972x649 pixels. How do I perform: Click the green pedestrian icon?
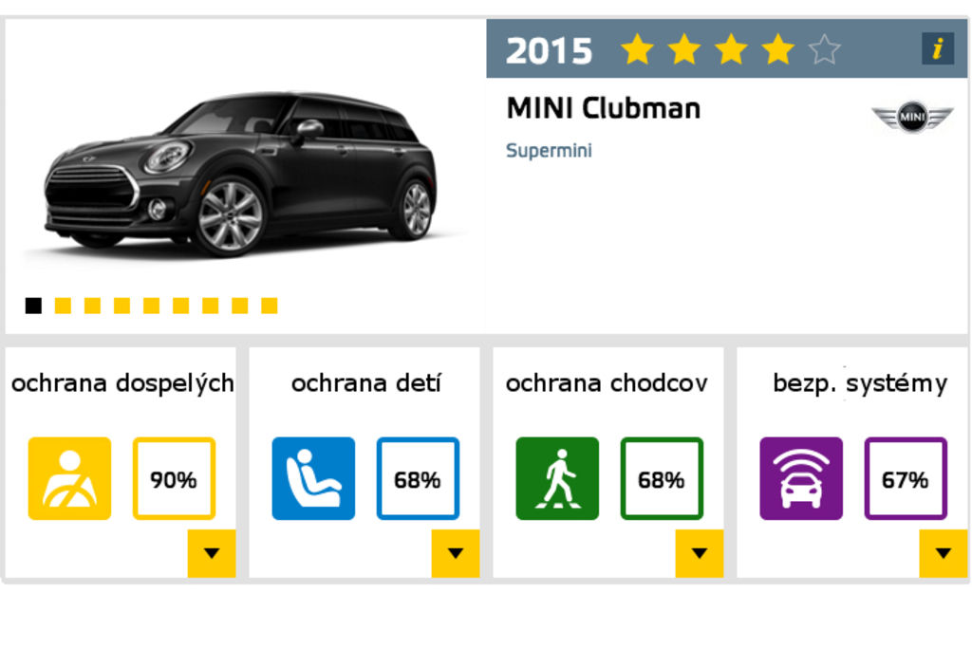click(557, 478)
